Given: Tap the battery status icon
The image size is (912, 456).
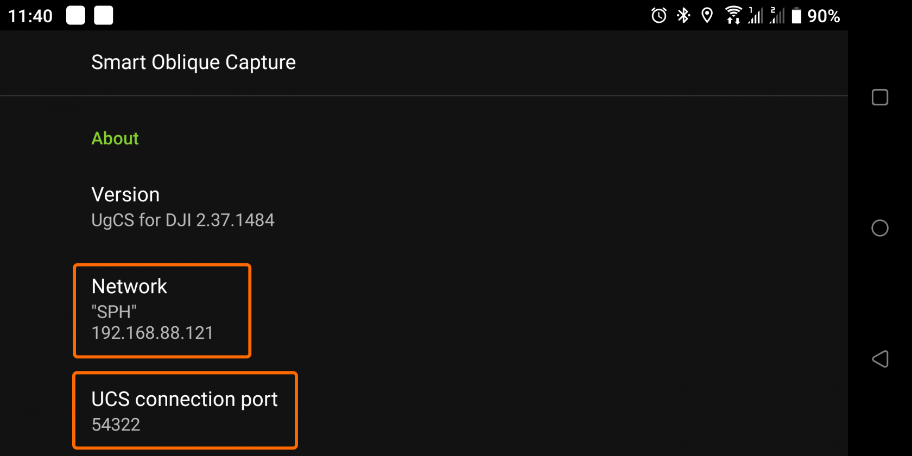Looking at the screenshot, I should tap(796, 15).
